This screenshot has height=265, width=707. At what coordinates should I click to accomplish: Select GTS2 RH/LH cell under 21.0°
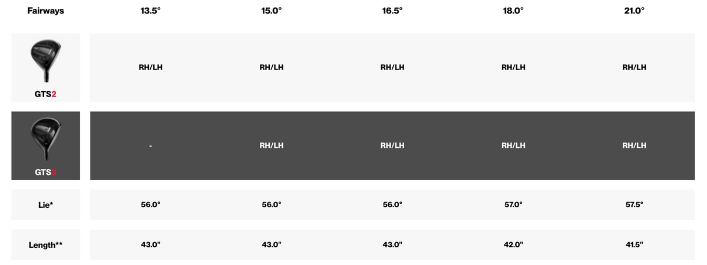click(634, 67)
